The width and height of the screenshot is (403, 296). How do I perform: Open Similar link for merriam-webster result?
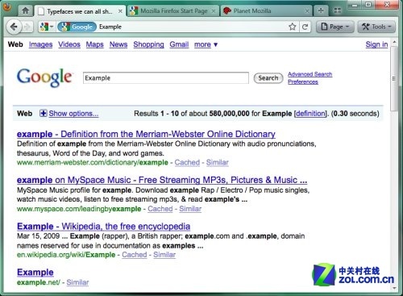click(x=218, y=162)
